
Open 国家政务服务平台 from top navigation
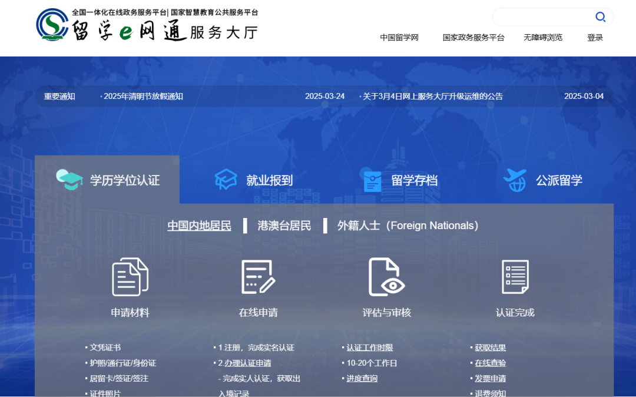pyautogui.click(x=474, y=37)
